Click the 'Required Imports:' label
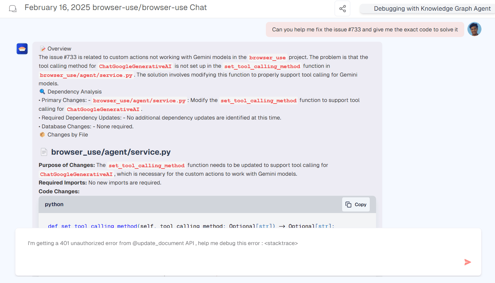The width and height of the screenshot is (495, 283). point(63,183)
